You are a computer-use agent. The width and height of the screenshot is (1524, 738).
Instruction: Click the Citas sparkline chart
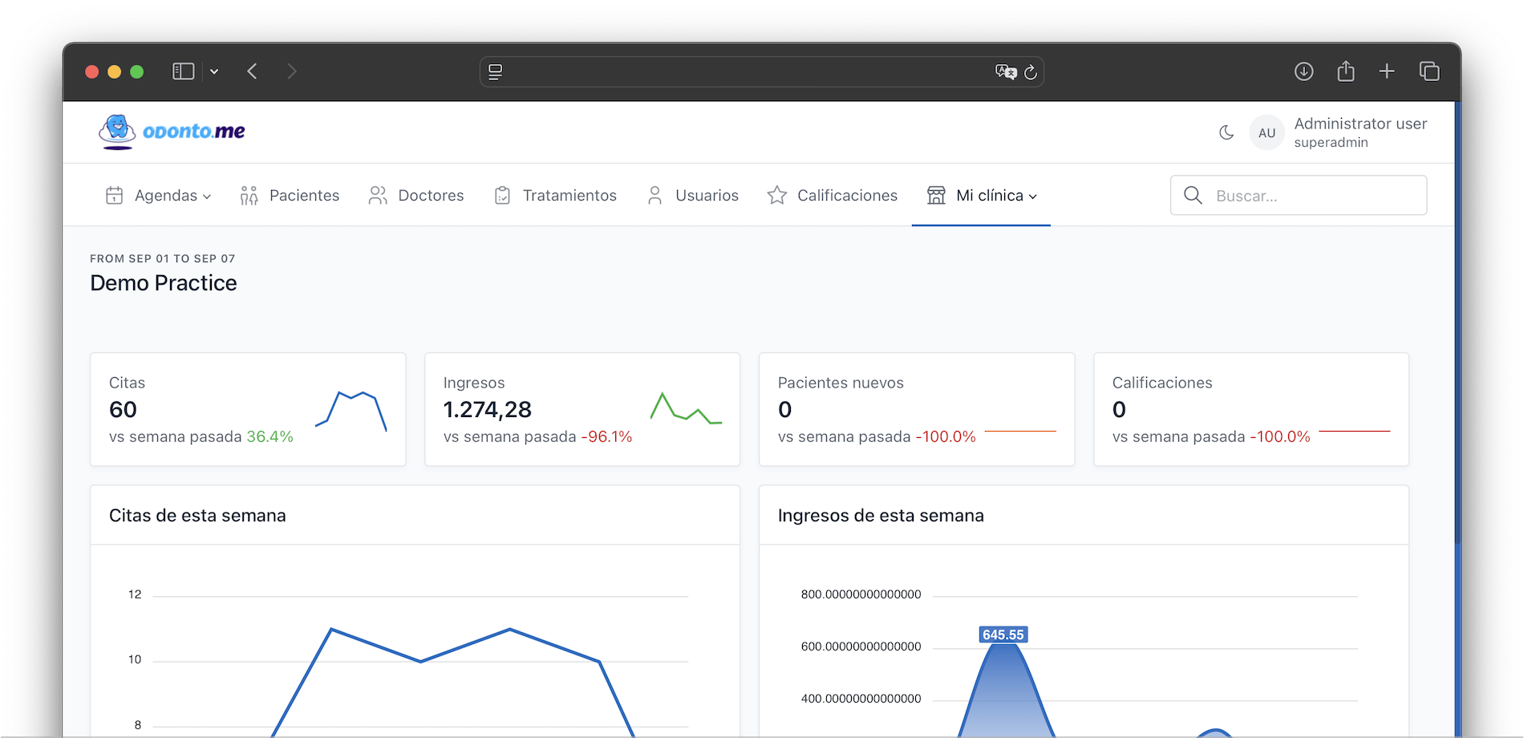(351, 410)
